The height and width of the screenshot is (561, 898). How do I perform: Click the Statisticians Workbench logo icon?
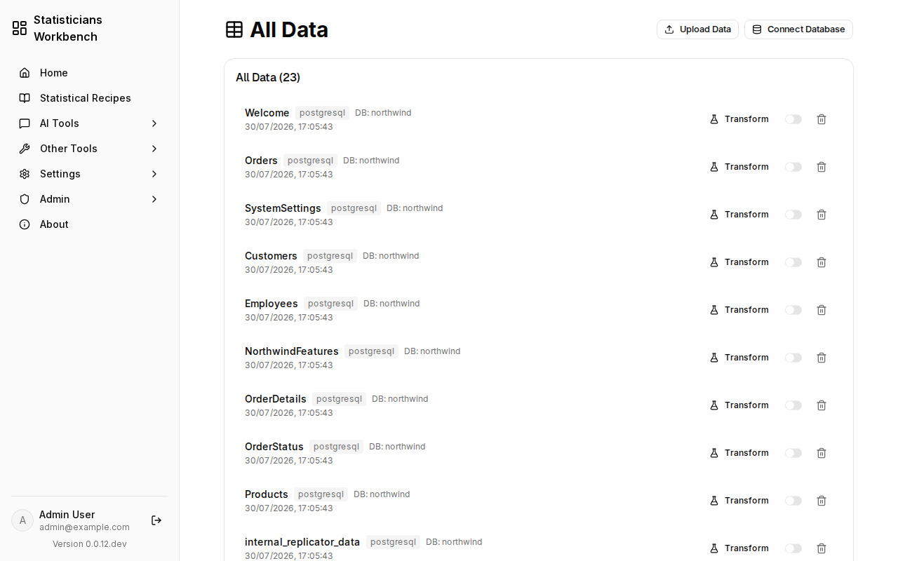[20, 28]
